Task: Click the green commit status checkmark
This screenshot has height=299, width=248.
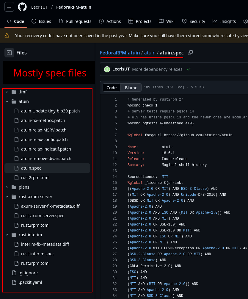Action: pyautogui.click(x=189, y=69)
